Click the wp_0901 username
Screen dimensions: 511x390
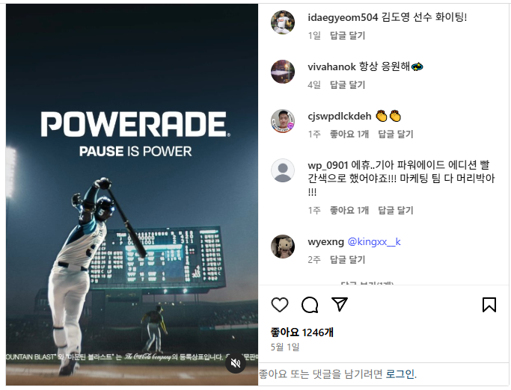coord(328,166)
